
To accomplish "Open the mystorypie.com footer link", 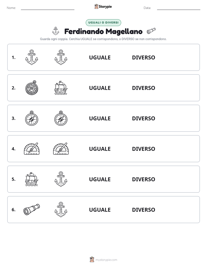I will tap(106, 260).
